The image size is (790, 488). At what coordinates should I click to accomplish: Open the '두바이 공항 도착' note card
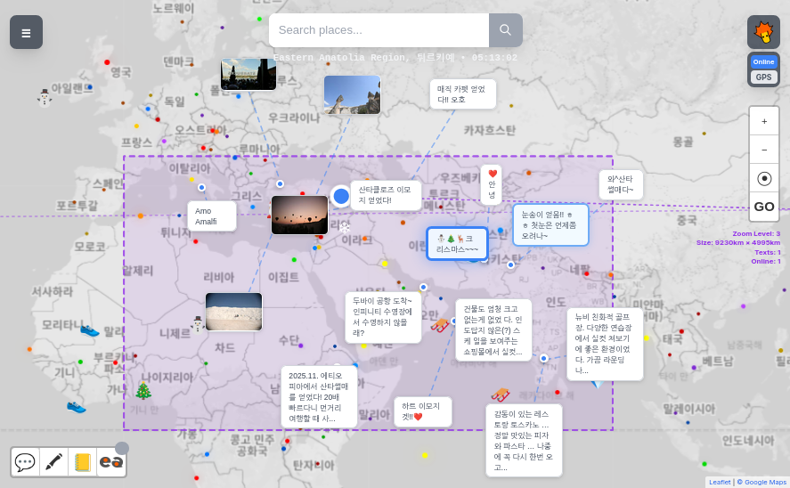(x=383, y=317)
